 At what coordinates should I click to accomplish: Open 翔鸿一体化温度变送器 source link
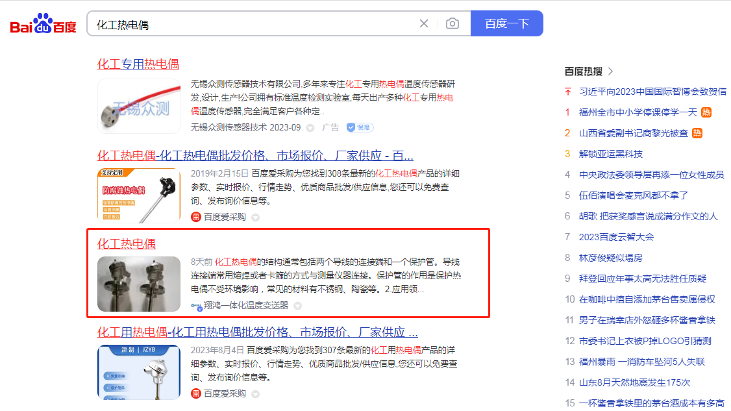pos(246,305)
